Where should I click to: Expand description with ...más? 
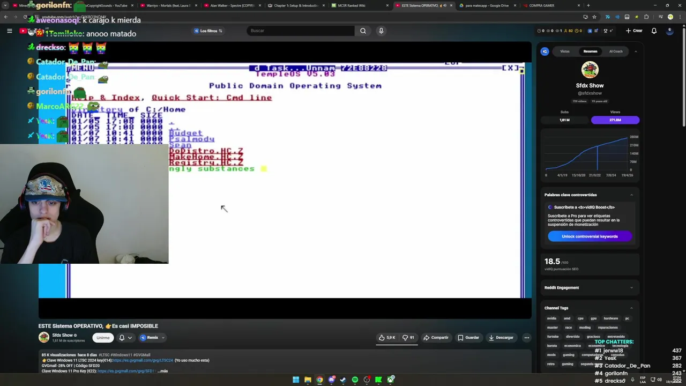point(162,371)
